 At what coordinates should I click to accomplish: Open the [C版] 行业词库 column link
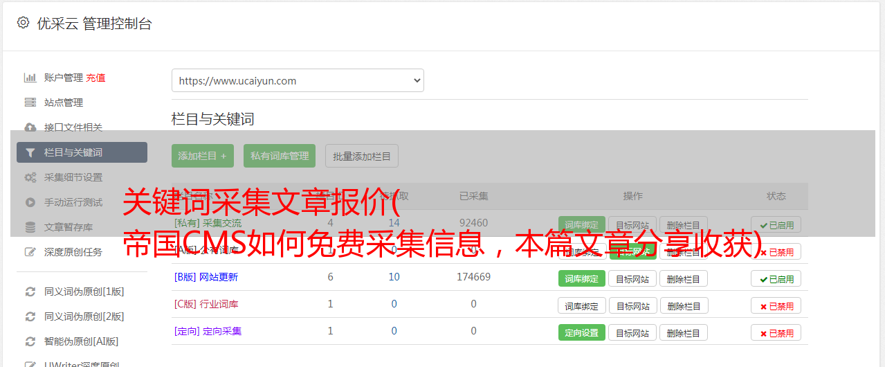coord(206,304)
